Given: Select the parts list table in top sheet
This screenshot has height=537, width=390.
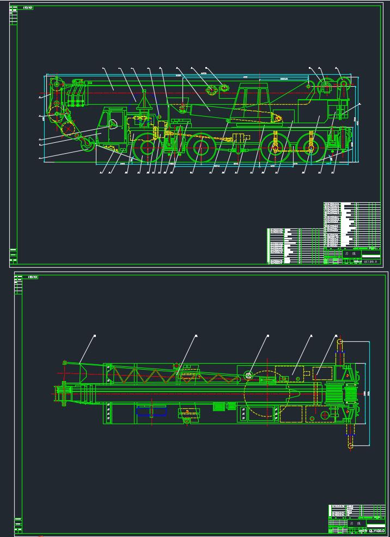Looking at the screenshot, I should pos(351,224).
